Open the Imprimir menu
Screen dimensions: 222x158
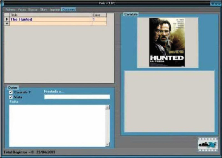click(55, 9)
